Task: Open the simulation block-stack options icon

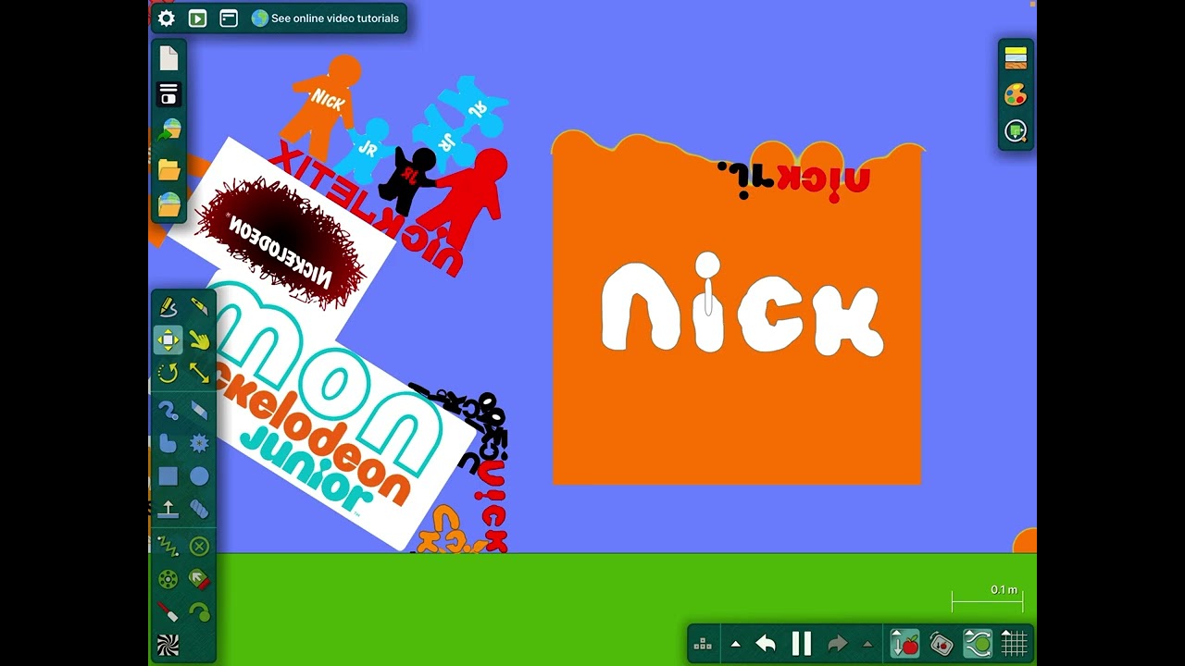Action: coord(703,644)
